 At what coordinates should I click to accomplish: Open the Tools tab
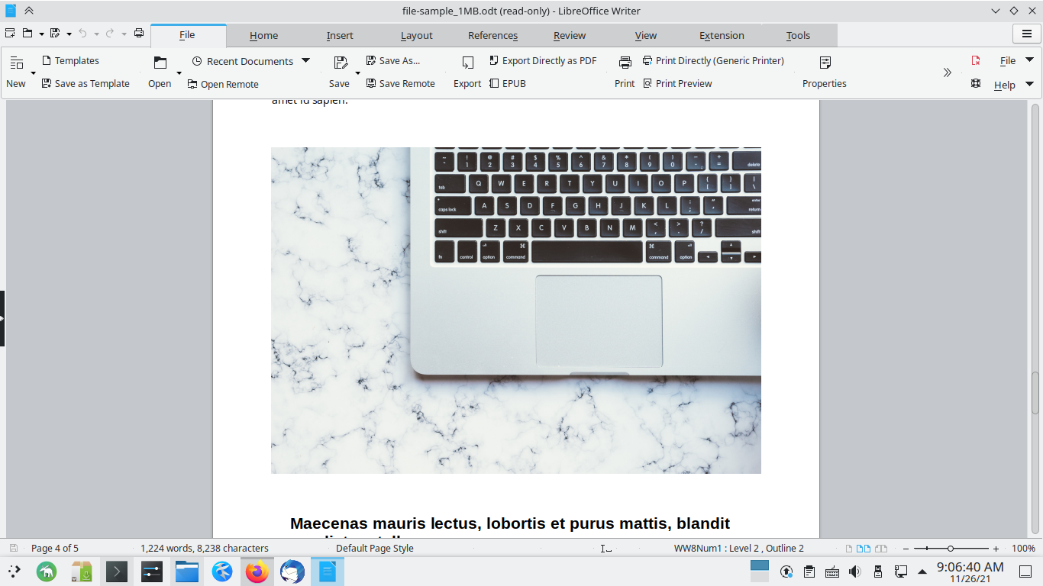click(x=798, y=35)
